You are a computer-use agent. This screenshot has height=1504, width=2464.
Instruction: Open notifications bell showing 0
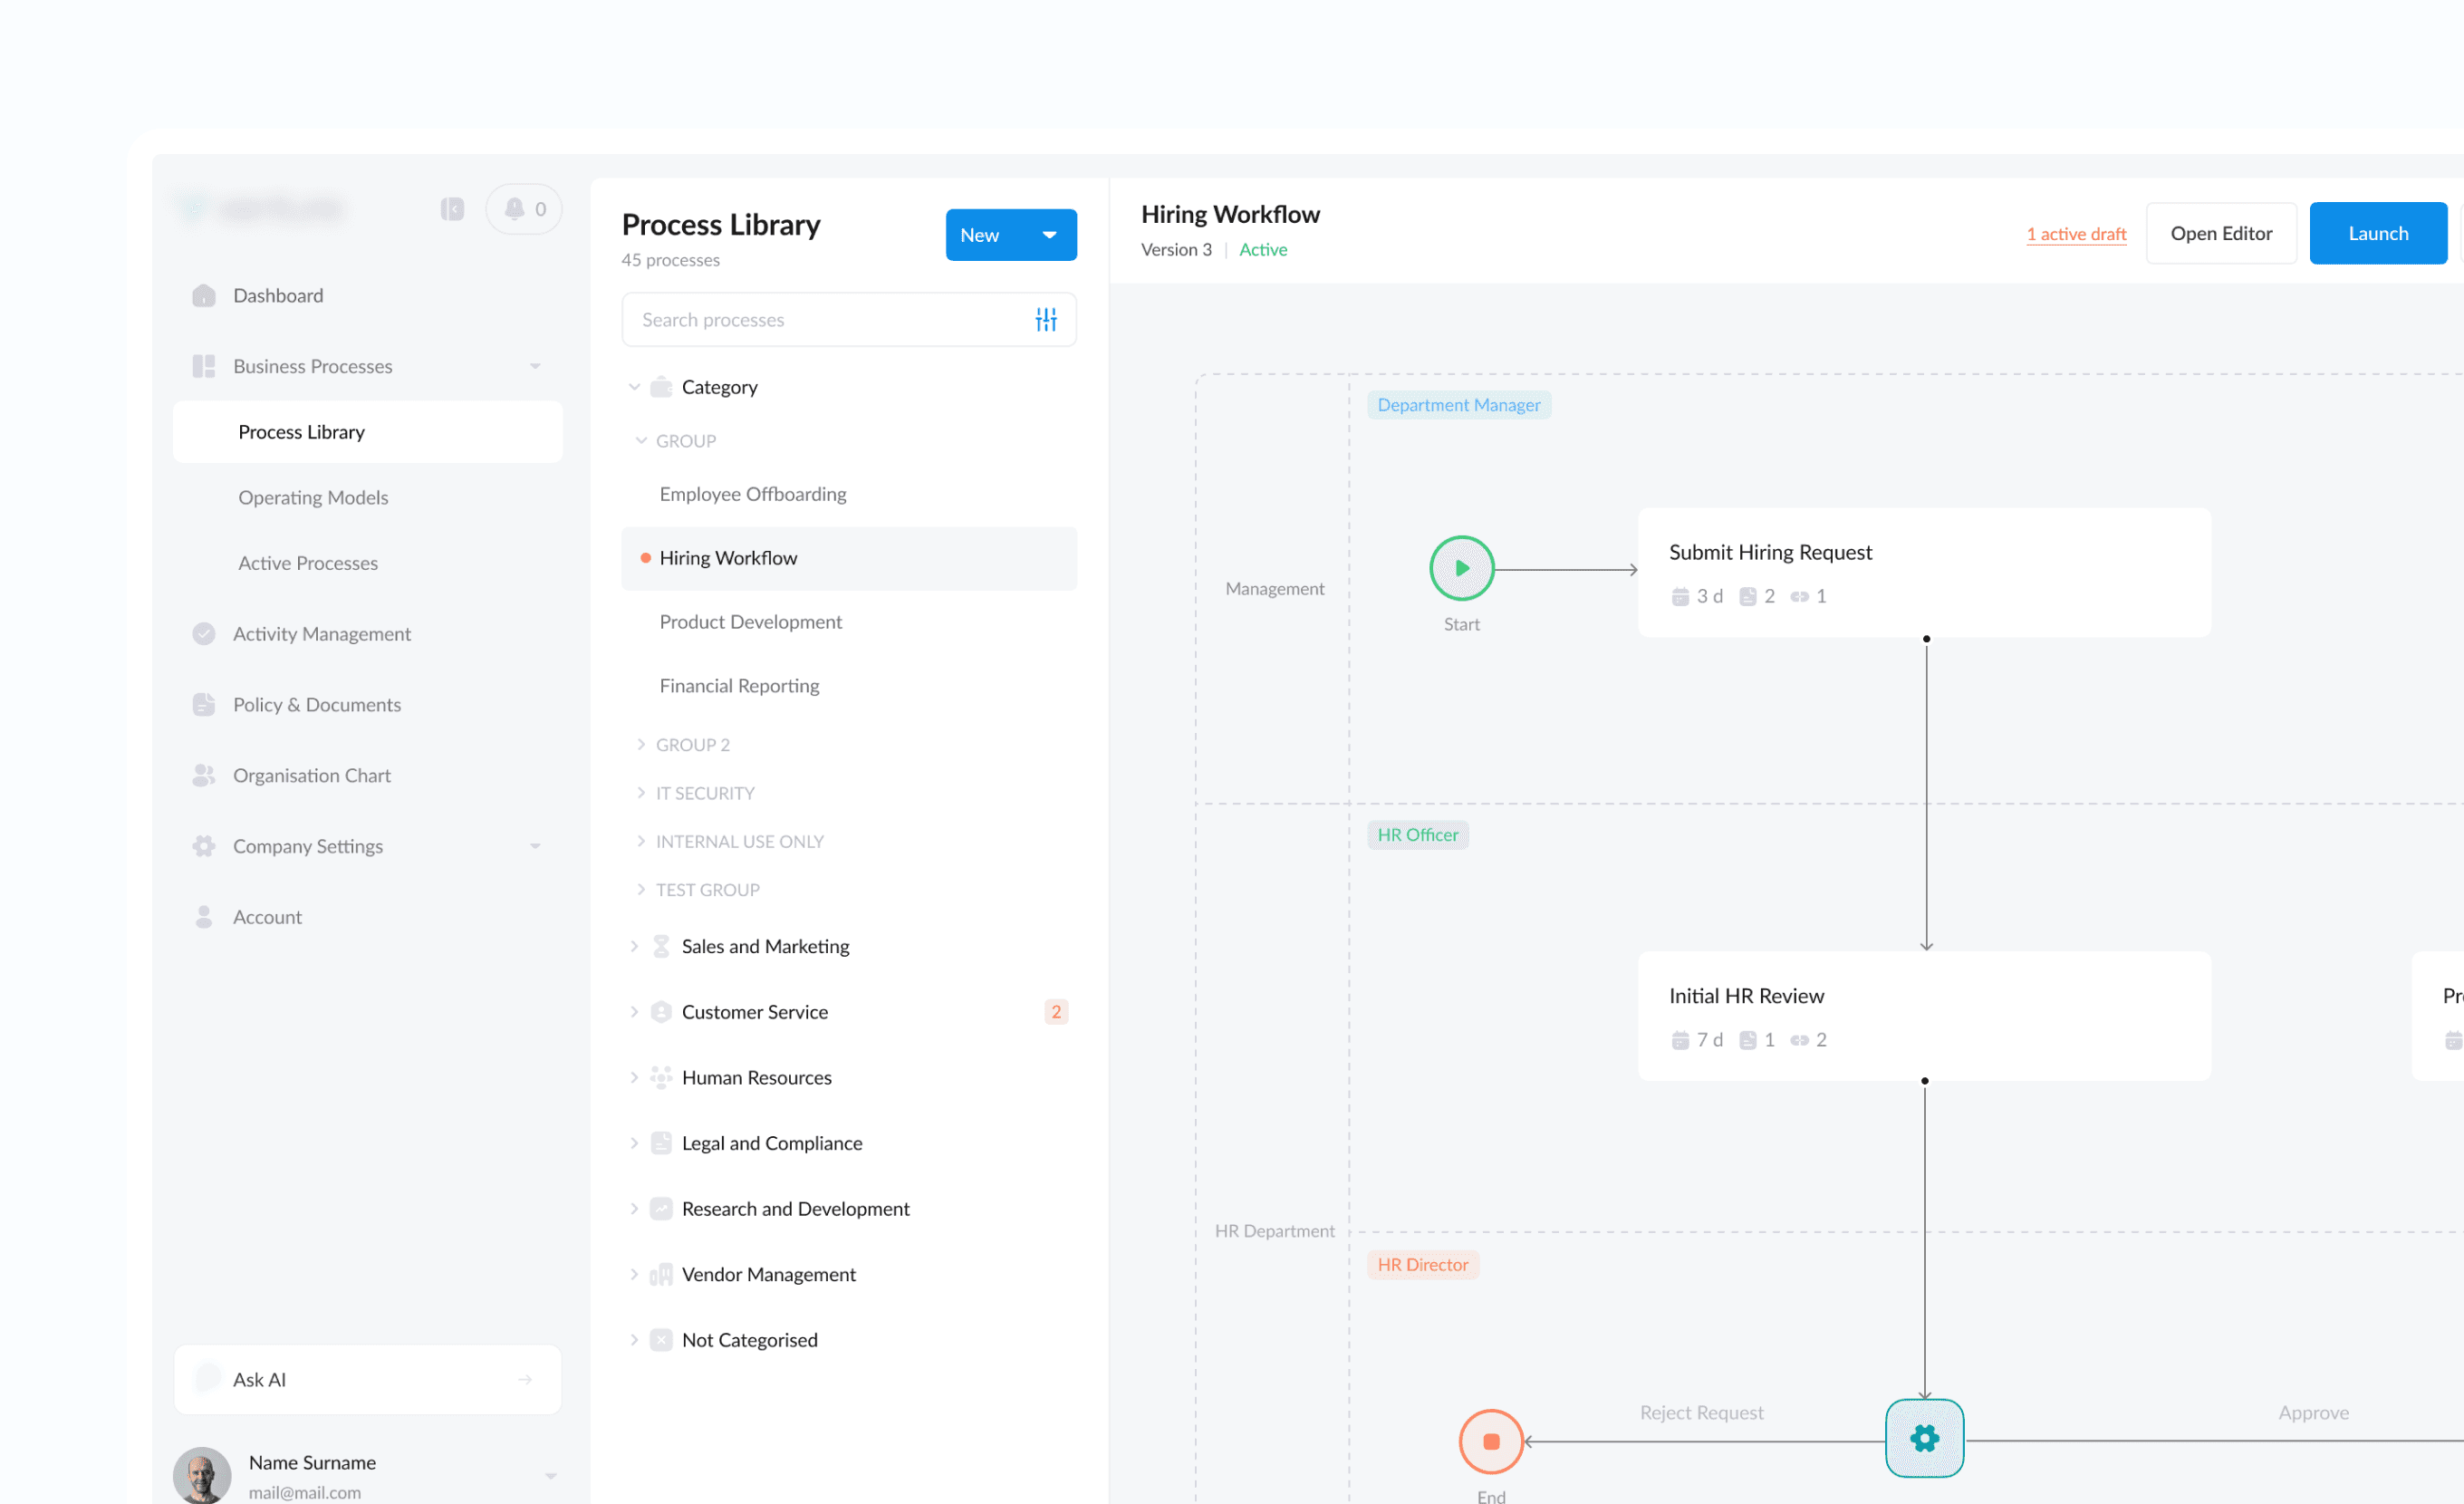[x=524, y=209]
